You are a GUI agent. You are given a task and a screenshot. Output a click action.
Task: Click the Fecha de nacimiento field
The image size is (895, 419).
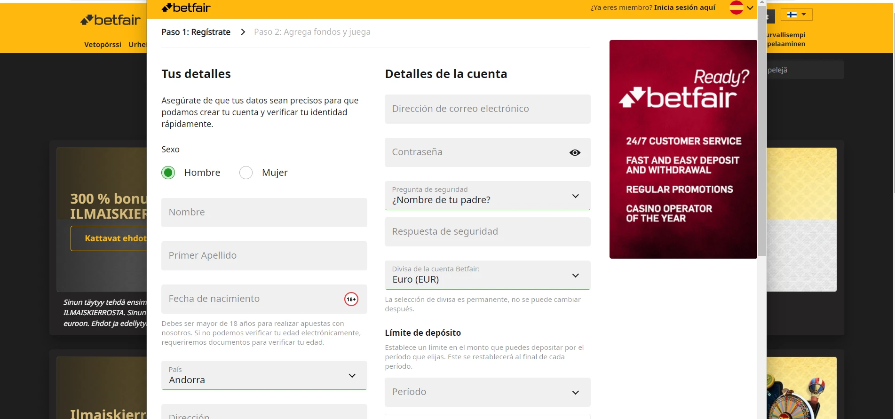264,299
